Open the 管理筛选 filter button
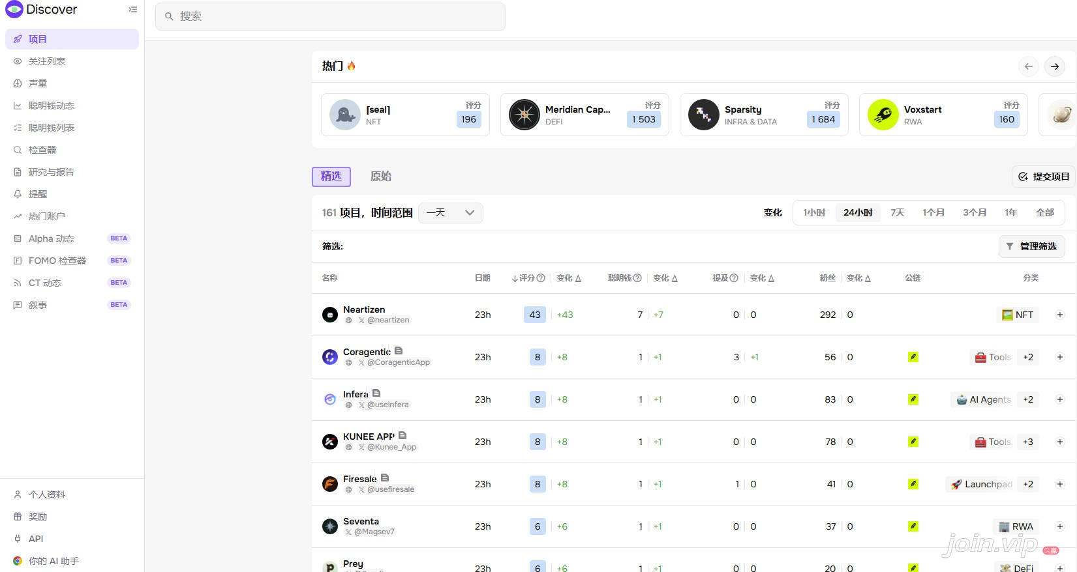 pyautogui.click(x=1032, y=246)
